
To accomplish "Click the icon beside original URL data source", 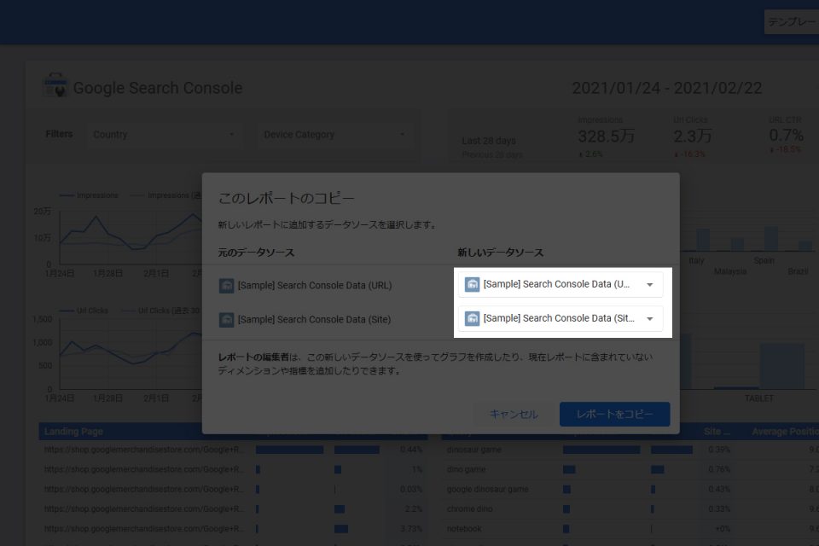I will click(226, 286).
